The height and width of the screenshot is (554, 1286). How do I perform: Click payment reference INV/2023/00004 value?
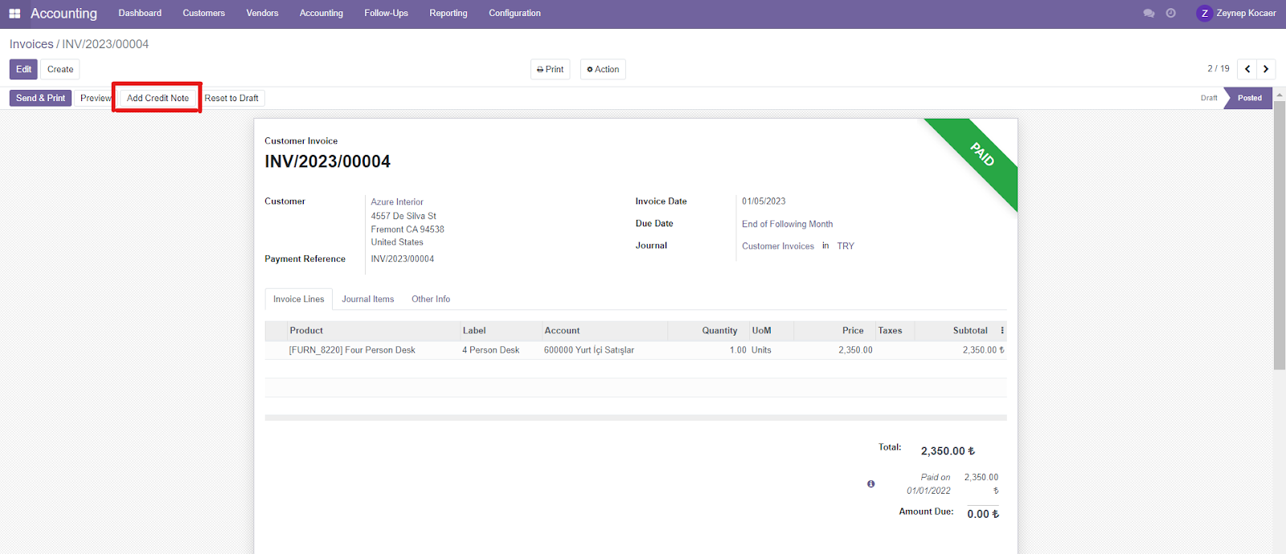(402, 259)
